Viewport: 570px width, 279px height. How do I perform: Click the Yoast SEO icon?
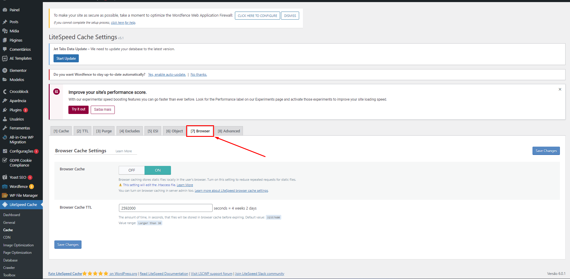click(5, 177)
